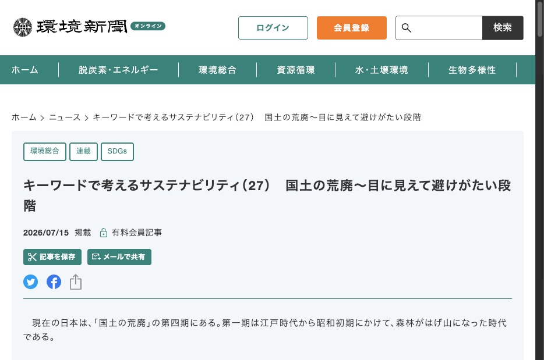This screenshot has width=544, height=360.
Task: Click the dark 検索 button
Action: [503, 28]
